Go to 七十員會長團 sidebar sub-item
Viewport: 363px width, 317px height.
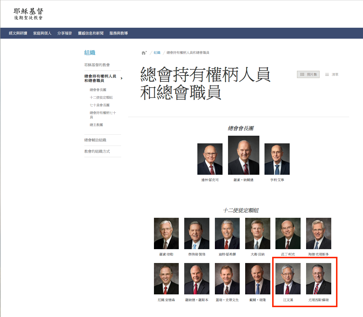100,105
